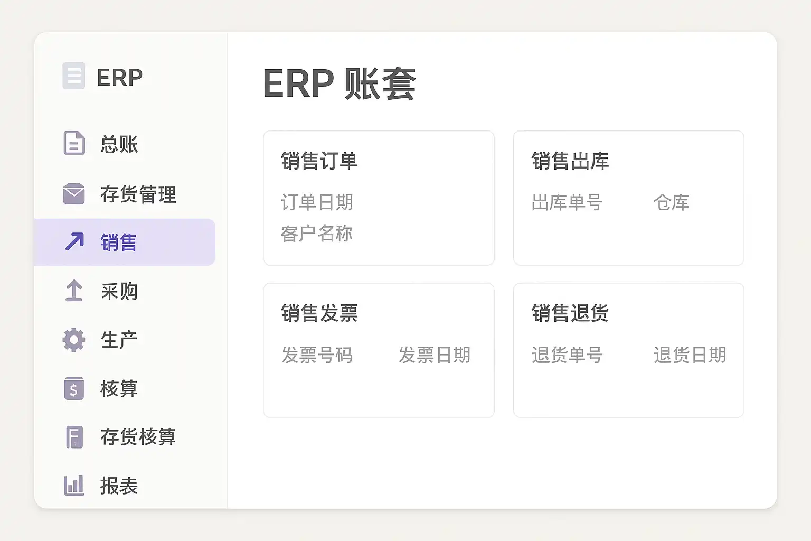Click the ERP logo icon
811x541 pixels.
point(73,76)
